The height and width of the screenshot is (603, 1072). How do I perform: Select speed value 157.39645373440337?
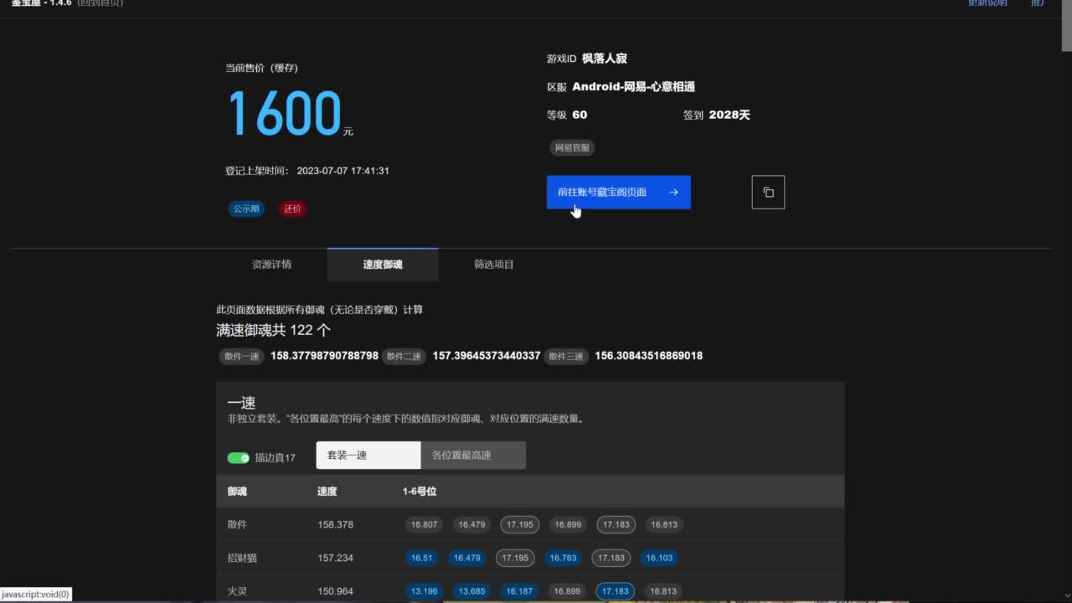click(x=487, y=356)
